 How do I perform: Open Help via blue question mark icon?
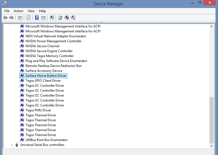[37, 18]
